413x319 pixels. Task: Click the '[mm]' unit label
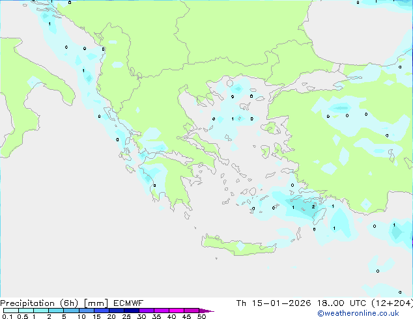click(x=96, y=303)
